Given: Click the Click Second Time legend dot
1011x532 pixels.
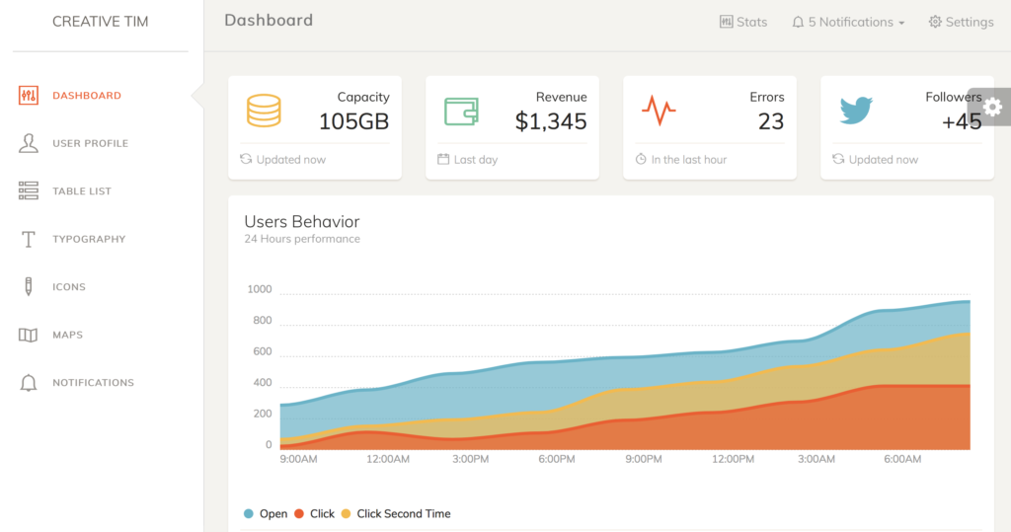Looking at the screenshot, I should pyautogui.click(x=346, y=513).
